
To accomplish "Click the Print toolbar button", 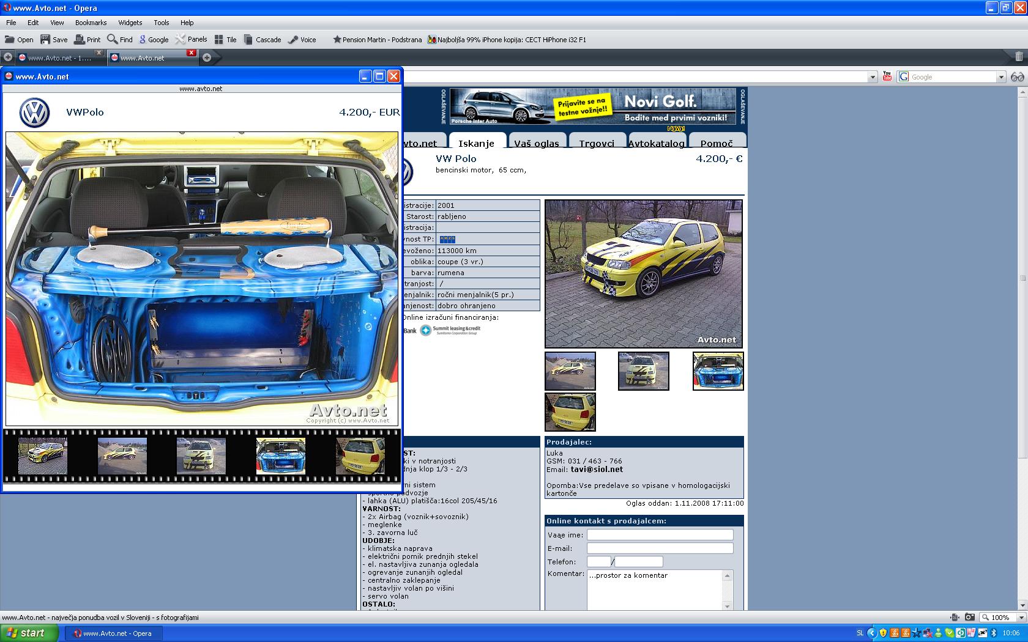I will coord(88,40).
